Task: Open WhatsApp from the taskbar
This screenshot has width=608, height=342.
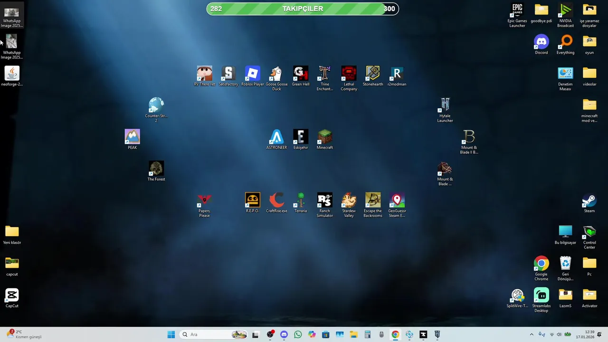Action: point(298,334)
